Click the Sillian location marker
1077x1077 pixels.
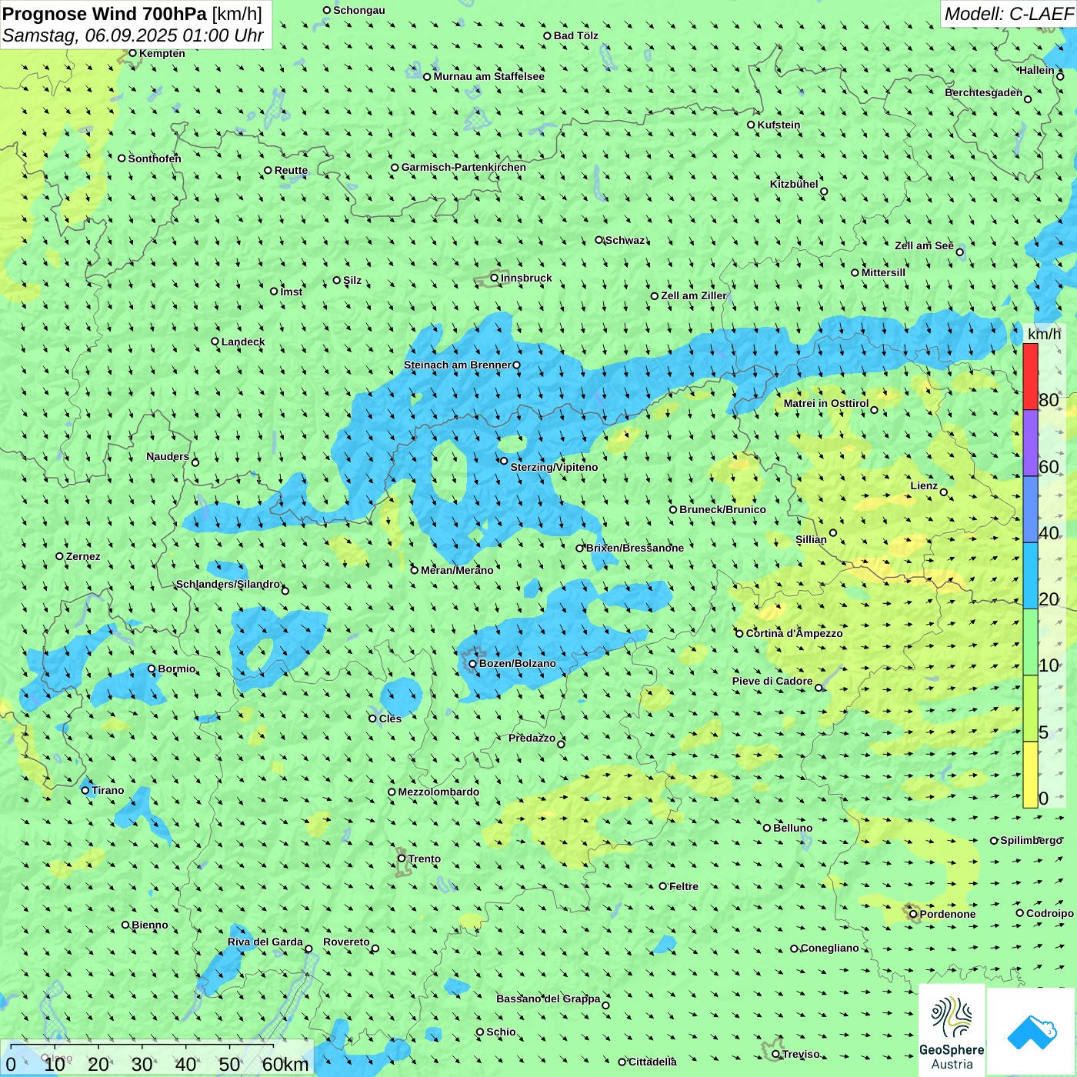coord(833,532)
